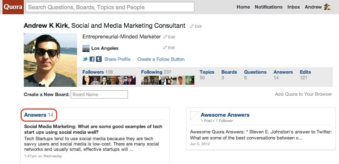Viewport: 339px width, 164px height.
Task: Share profile via Twitter bird icon
Action: pos(85,59)
